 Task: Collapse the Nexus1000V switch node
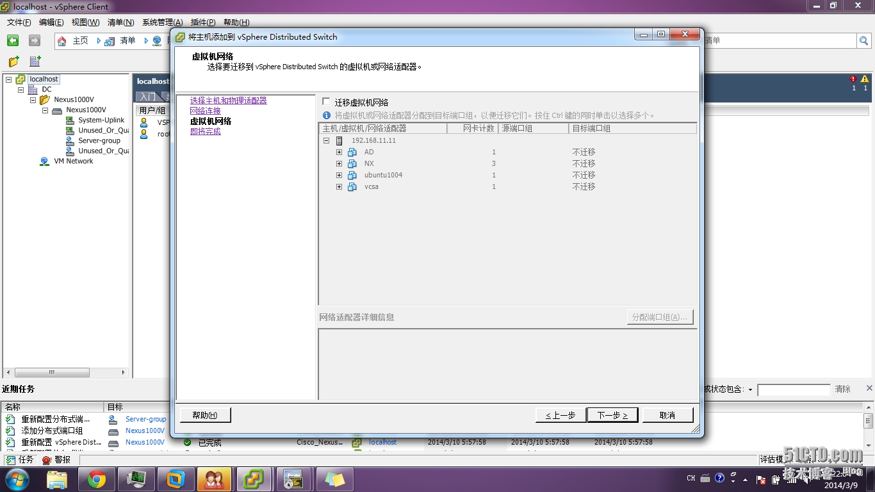[x=45, y=110]
